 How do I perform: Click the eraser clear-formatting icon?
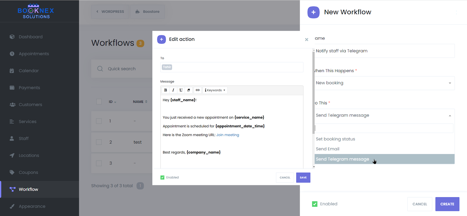coord(189,90)
